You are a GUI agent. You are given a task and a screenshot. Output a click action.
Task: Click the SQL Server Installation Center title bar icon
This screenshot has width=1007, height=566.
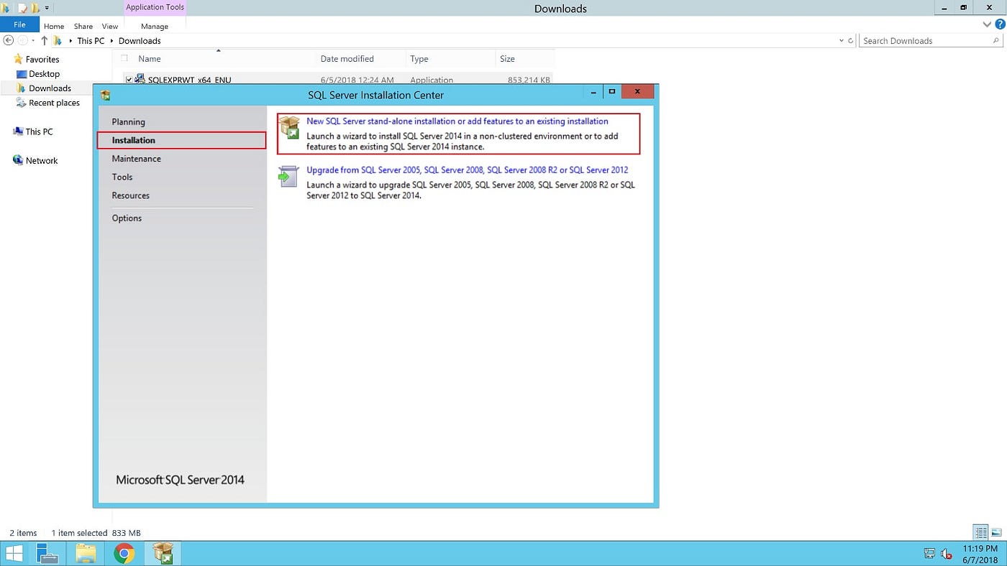coord(106,95)
